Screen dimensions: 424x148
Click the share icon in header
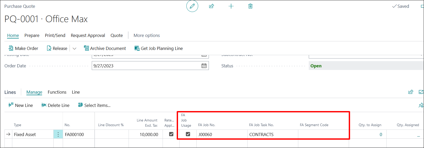click(211, 6)
